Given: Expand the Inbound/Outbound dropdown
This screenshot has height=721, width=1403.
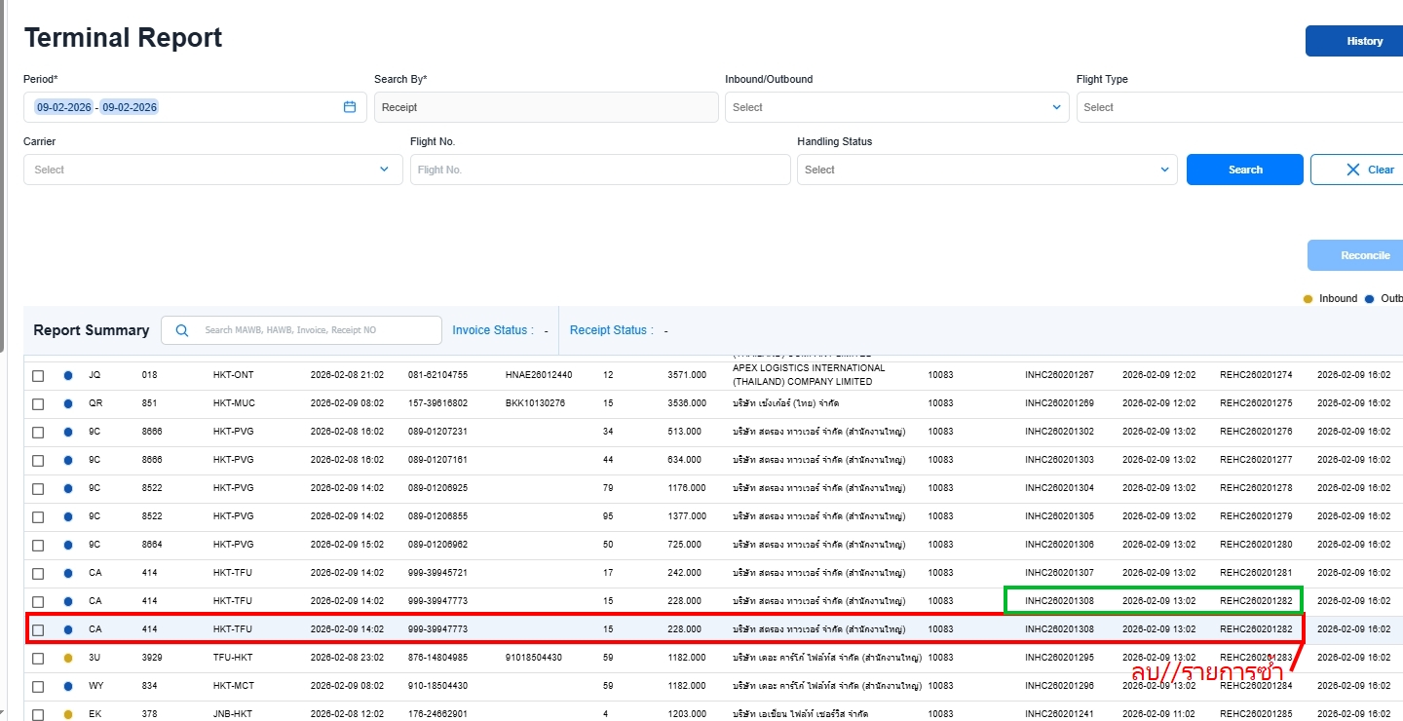Looking at the screenshot, I should tap(895, 107).
